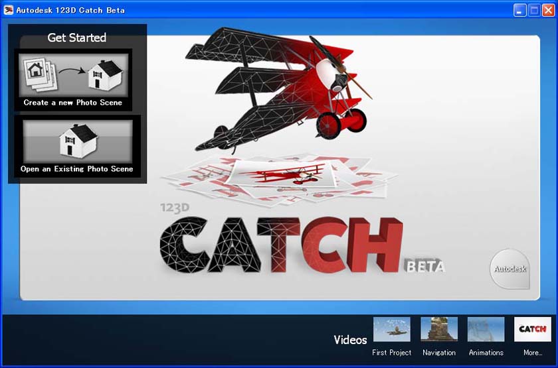The image size is (558, 368).
Task: Play the First Project video thumbnail
Action: (x=391, y=330)
